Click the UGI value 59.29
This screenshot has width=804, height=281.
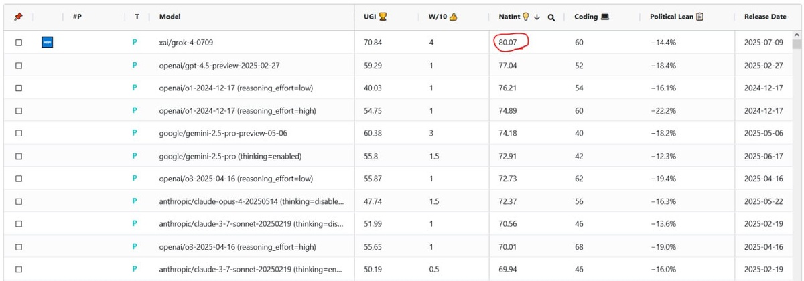click(373, 66)
